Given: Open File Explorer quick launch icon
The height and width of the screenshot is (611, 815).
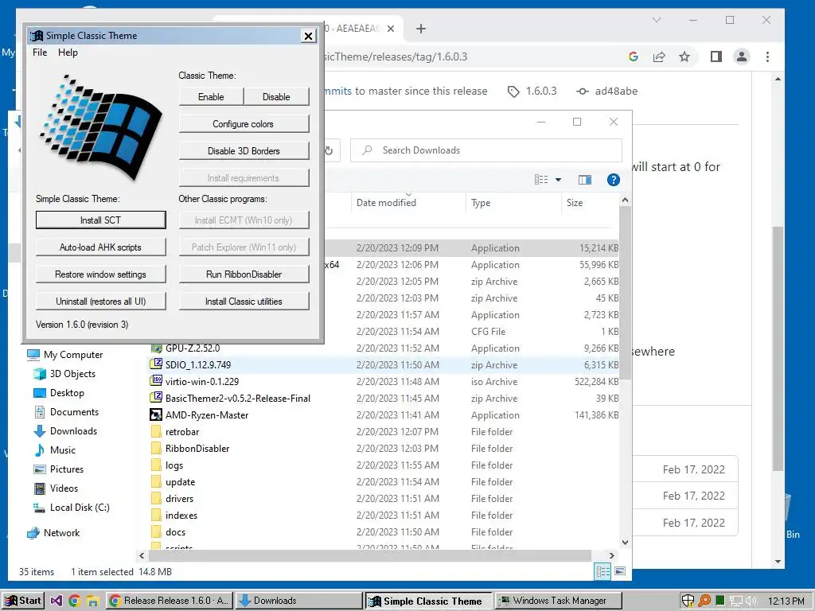Looking at the screenshot, I should pos(92,601).
